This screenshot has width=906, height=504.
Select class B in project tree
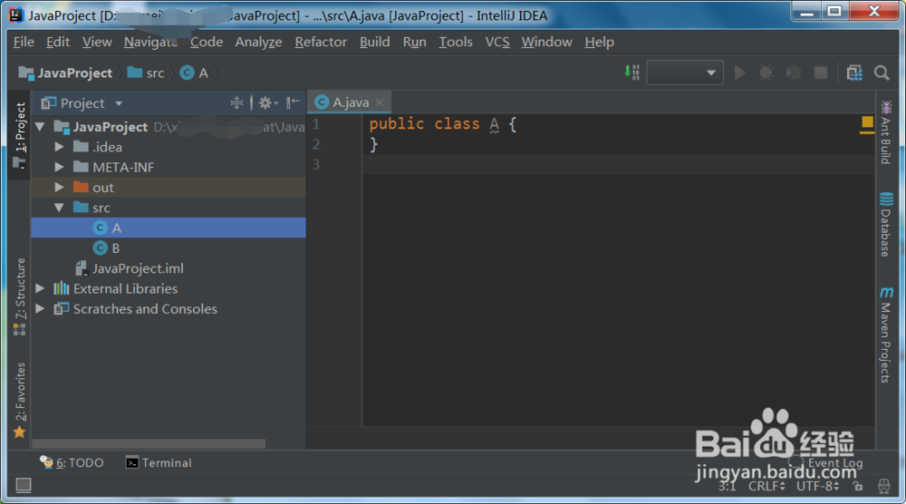click(x=169, y=248)
